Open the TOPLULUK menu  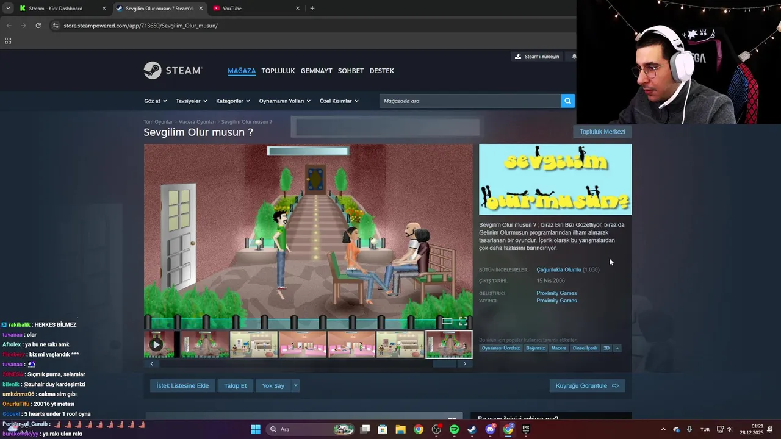pos(278,71)
